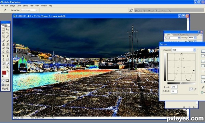Screen dimensions: 205x123
Task: Reset to default foreground/background colors
Action: 3,76
